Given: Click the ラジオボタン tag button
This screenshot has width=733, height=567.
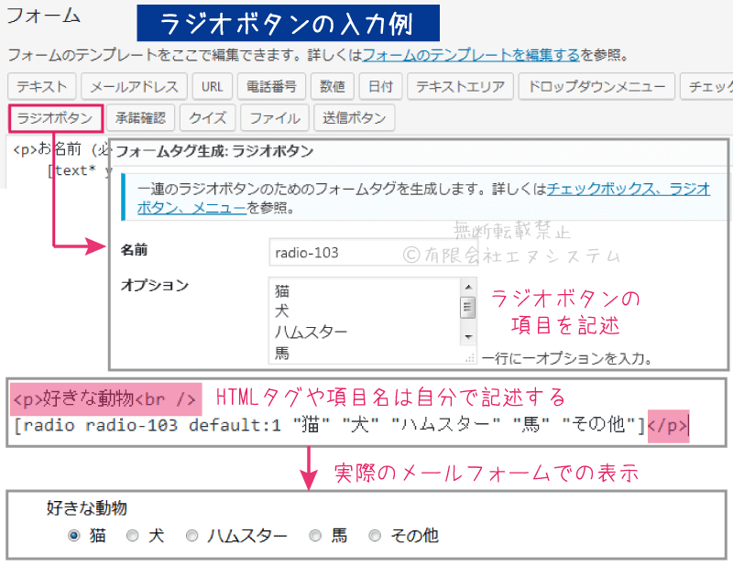Looking at the screenshot, I should tap(55, 118).
